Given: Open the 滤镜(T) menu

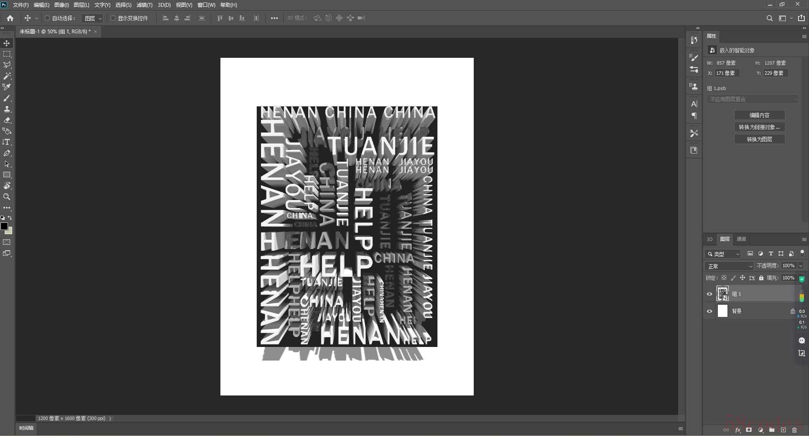Looking at the screenshot, I should tap(144, 5).
